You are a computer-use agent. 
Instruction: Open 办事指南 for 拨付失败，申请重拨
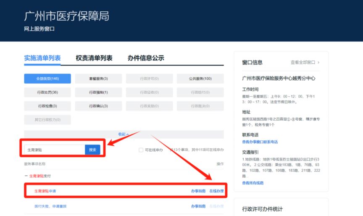pyautogui.click(x=198, y=206)
